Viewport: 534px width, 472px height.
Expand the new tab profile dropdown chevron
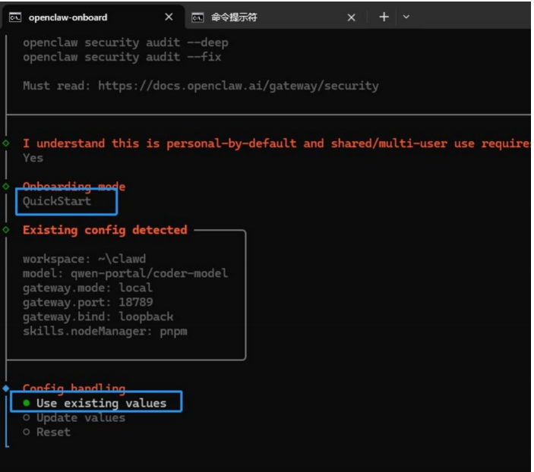pos(406,17)
